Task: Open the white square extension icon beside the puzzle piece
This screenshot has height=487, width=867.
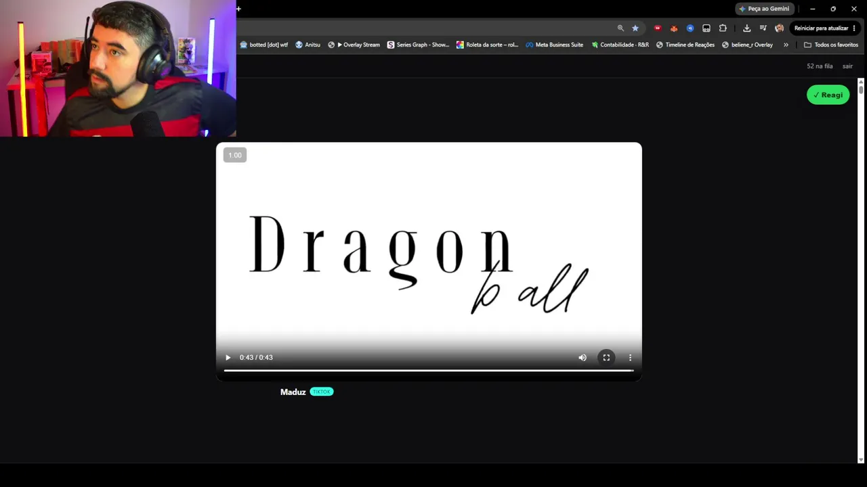Action: click(706, 28)
